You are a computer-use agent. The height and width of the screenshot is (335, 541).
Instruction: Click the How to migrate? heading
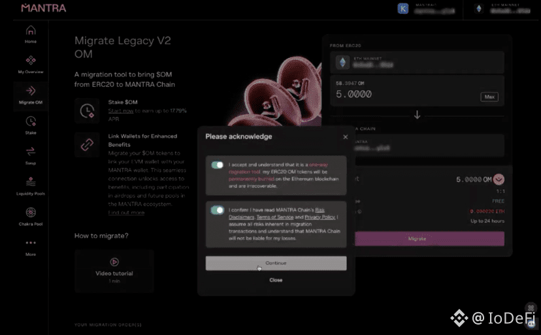tap(101, 236)
